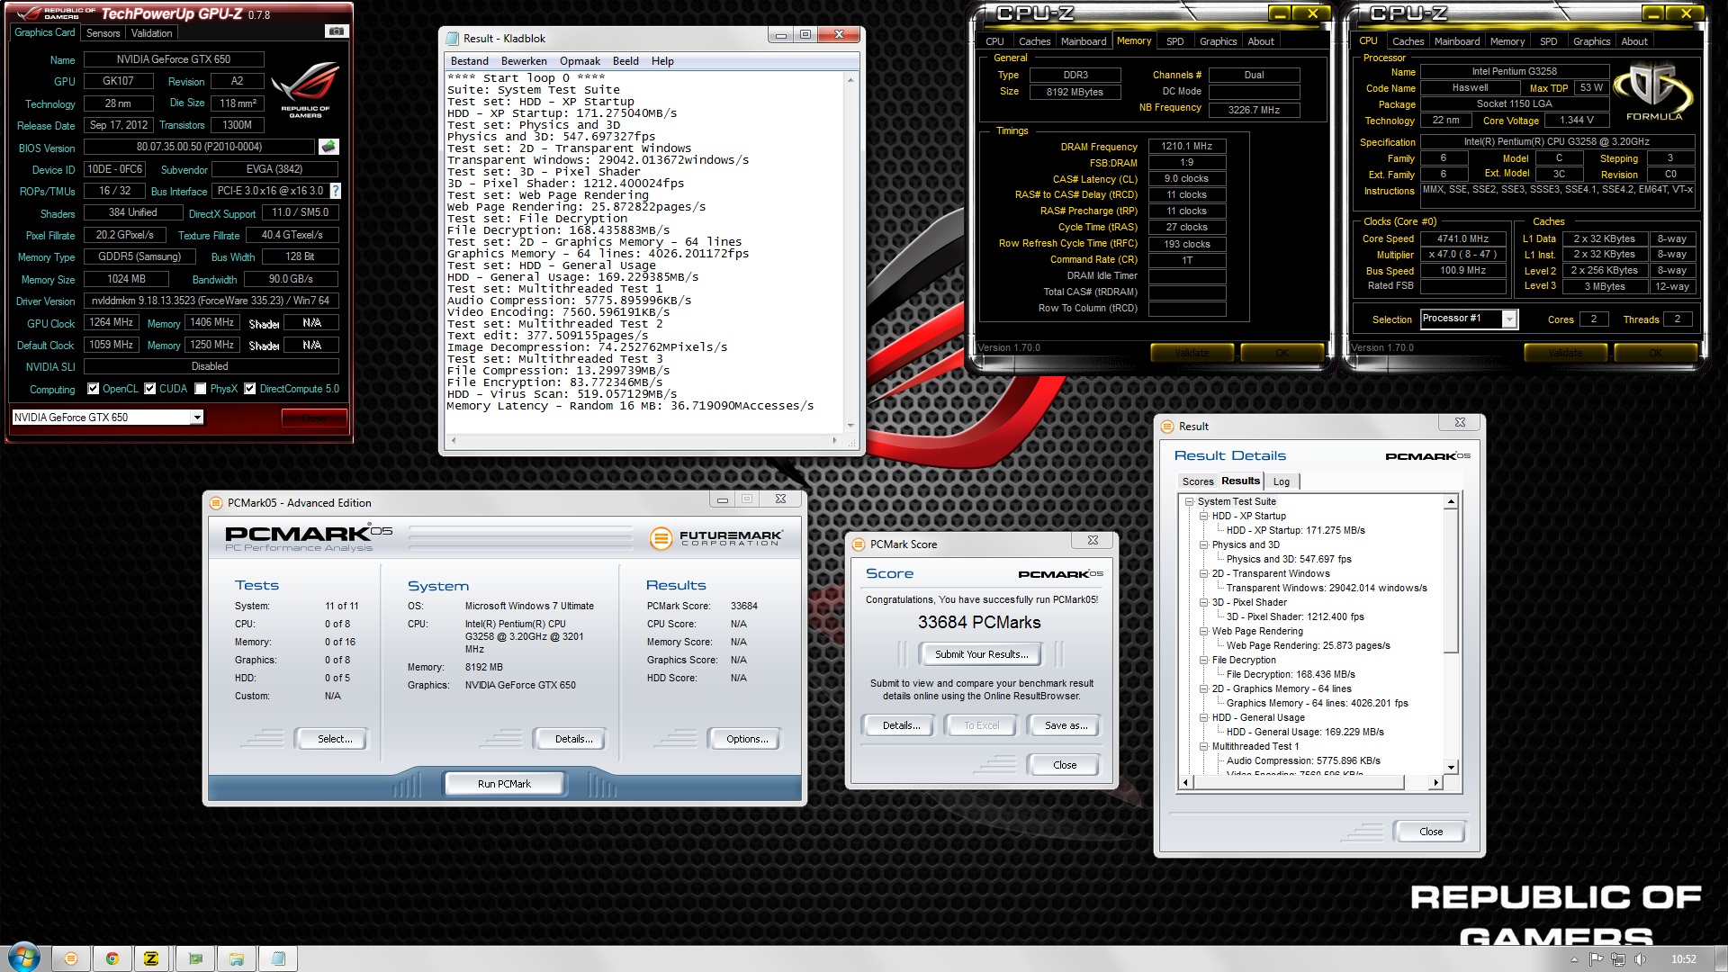Open the Caches tab in CPU-Z CPU window
Screen dimensions: 1728x972
point(1407,41)
